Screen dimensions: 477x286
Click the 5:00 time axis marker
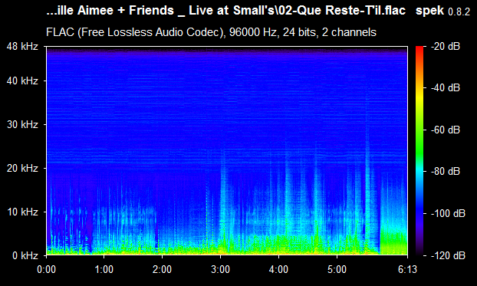337,269
